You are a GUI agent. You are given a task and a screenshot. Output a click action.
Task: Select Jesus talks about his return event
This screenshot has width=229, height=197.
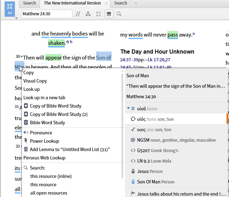click(176, 194)
